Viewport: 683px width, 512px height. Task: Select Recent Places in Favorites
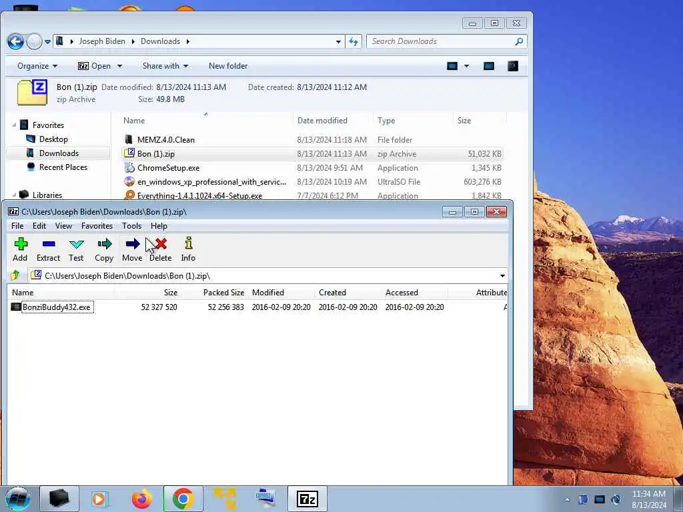tap(63, 167)
